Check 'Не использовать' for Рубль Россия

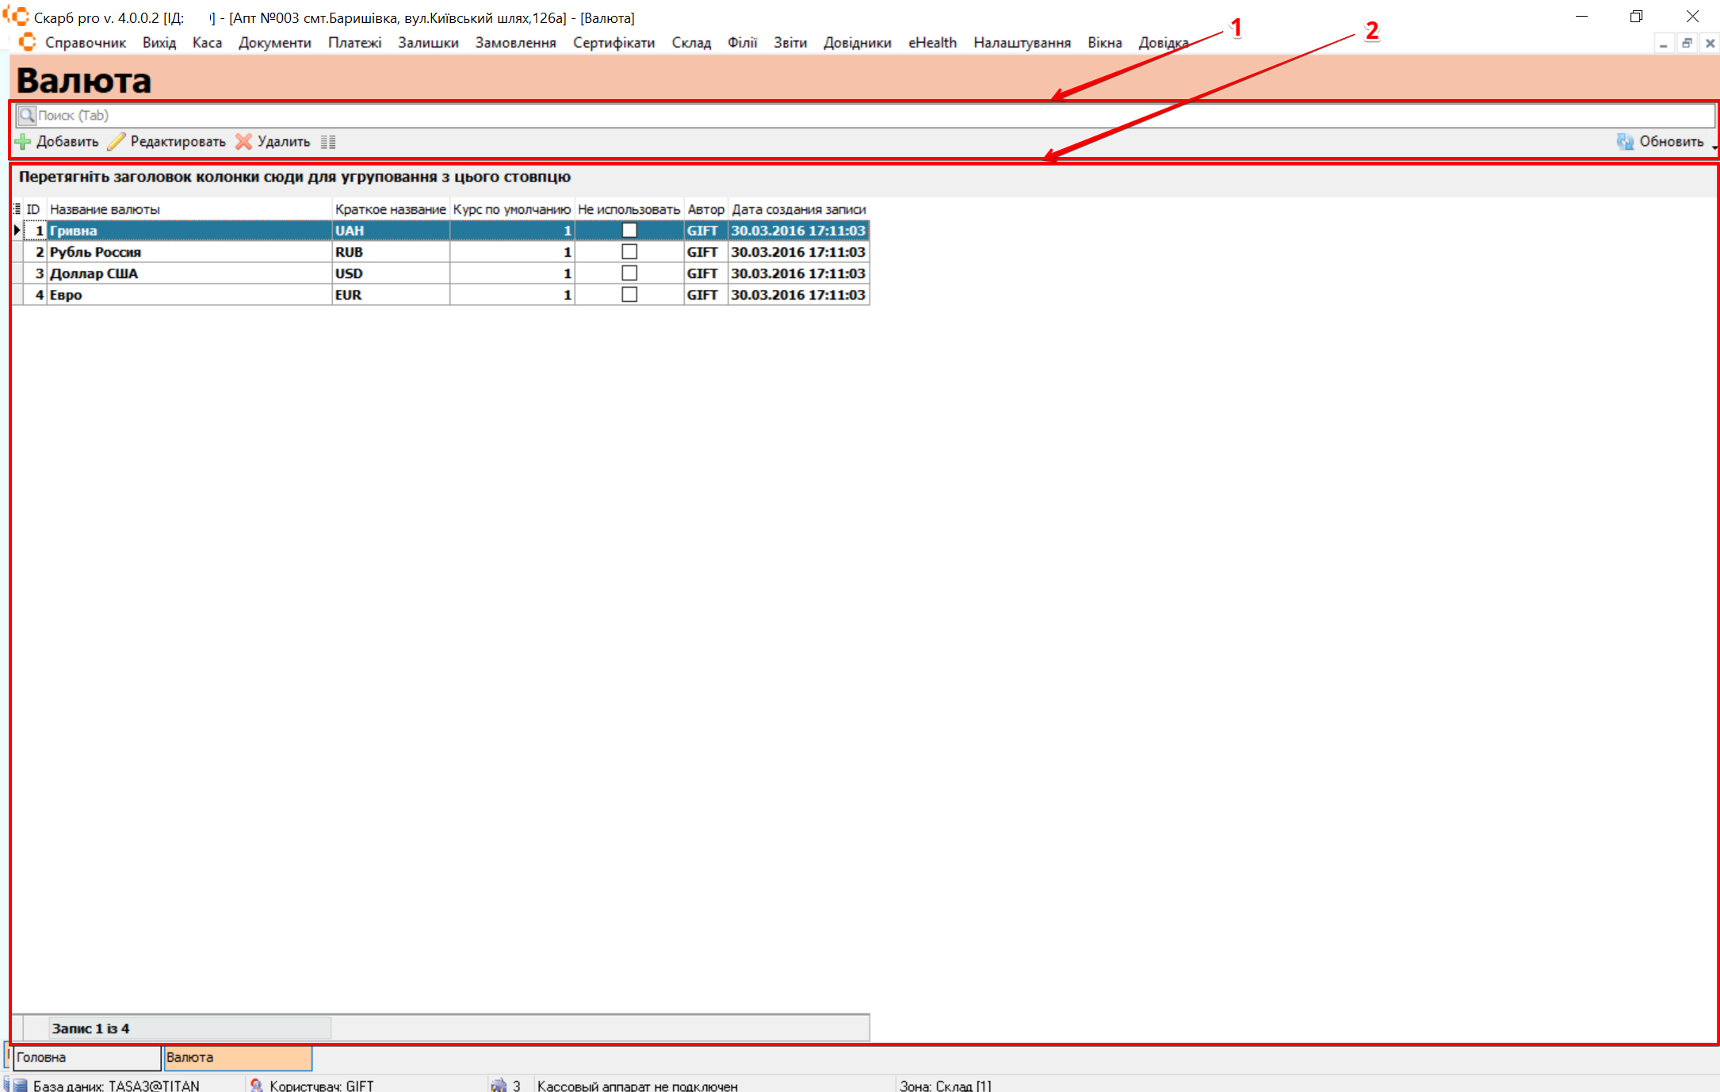coord(629,252)
